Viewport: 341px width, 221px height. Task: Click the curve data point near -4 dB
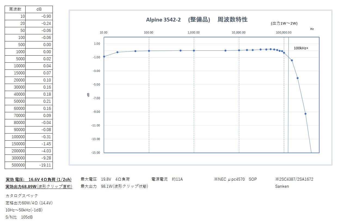tap(297, 78)
